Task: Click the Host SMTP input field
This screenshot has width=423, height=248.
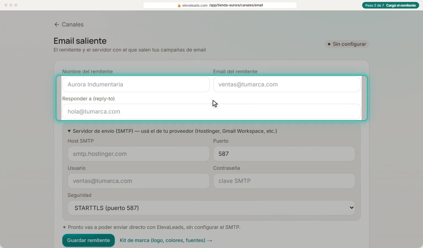Action: coord(139,154)
